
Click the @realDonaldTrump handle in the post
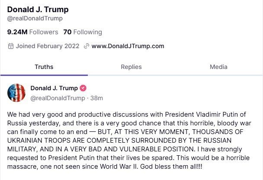point(58,98)
